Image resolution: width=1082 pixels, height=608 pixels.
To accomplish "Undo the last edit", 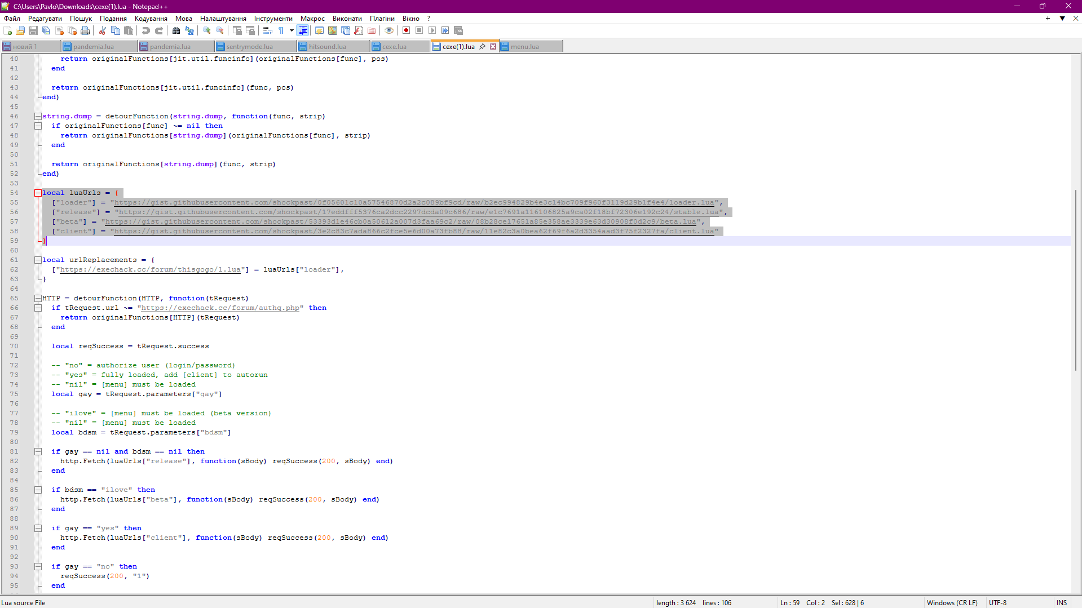I will [x=146, y=30].
